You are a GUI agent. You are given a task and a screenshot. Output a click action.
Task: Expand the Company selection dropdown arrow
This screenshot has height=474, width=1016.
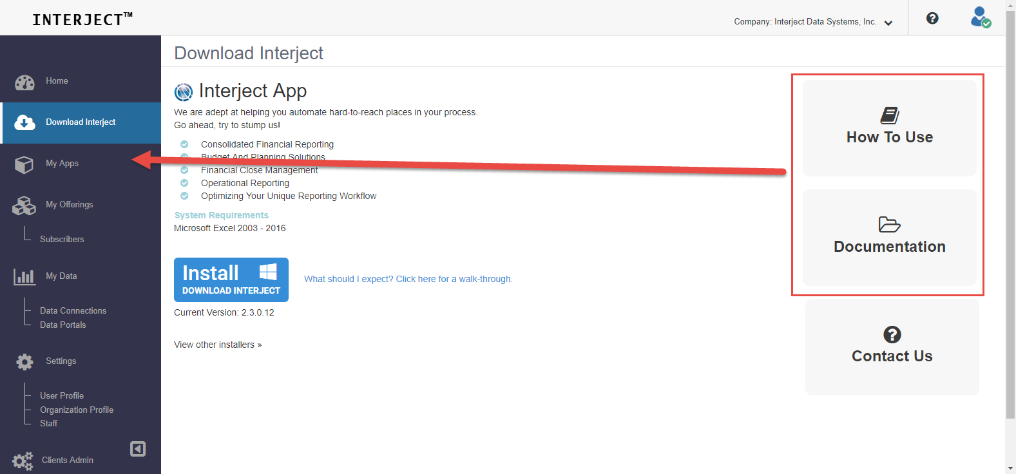pyautogui.click(x=888, y=23)
